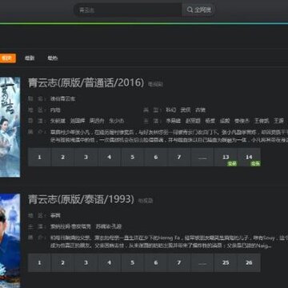
Task: Play episode 14 of 青云志 2016
Action: coord(249,157)
